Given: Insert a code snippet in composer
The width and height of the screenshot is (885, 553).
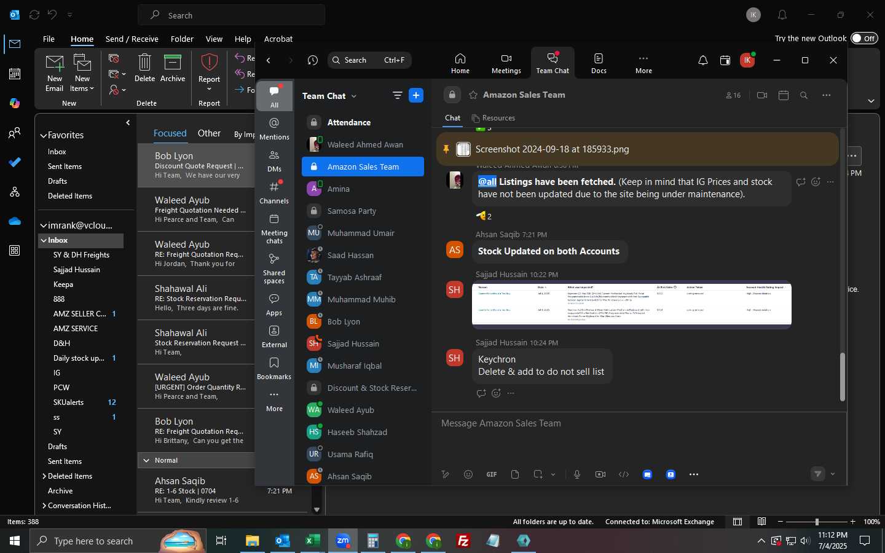Looking at the screenshot, I should click(x=624, y=474).
